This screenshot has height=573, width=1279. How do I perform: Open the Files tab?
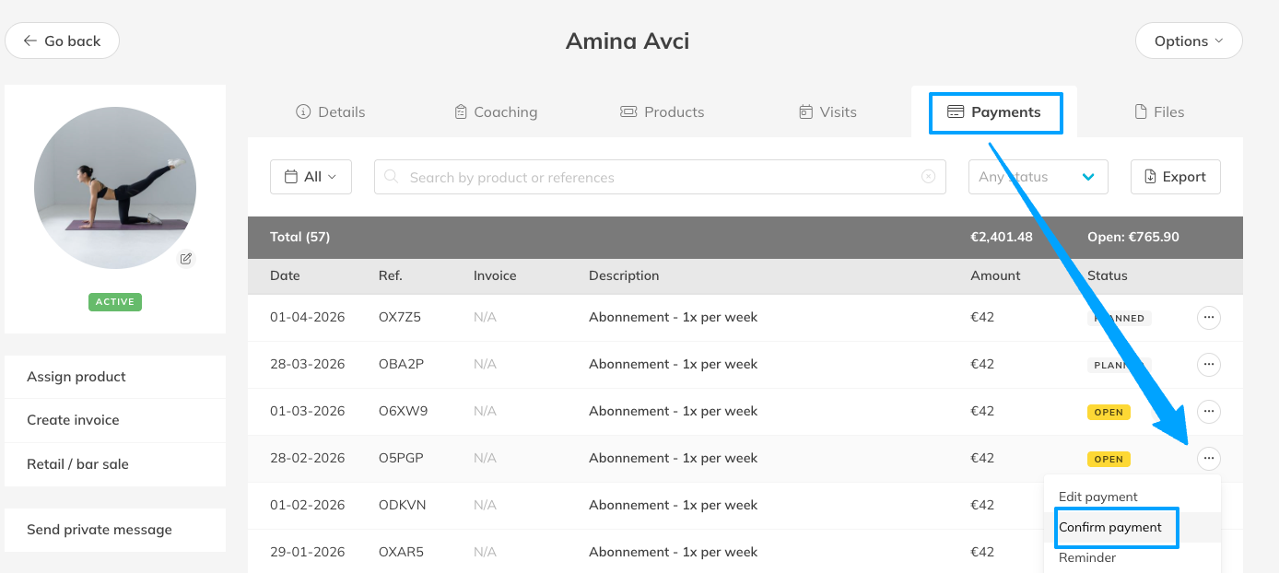click(x=1158, y=112)
